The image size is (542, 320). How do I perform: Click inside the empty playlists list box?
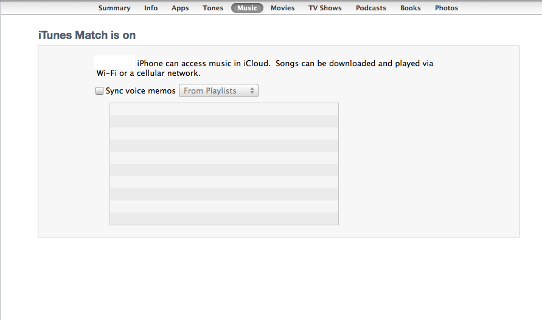(x=224, y=164)
